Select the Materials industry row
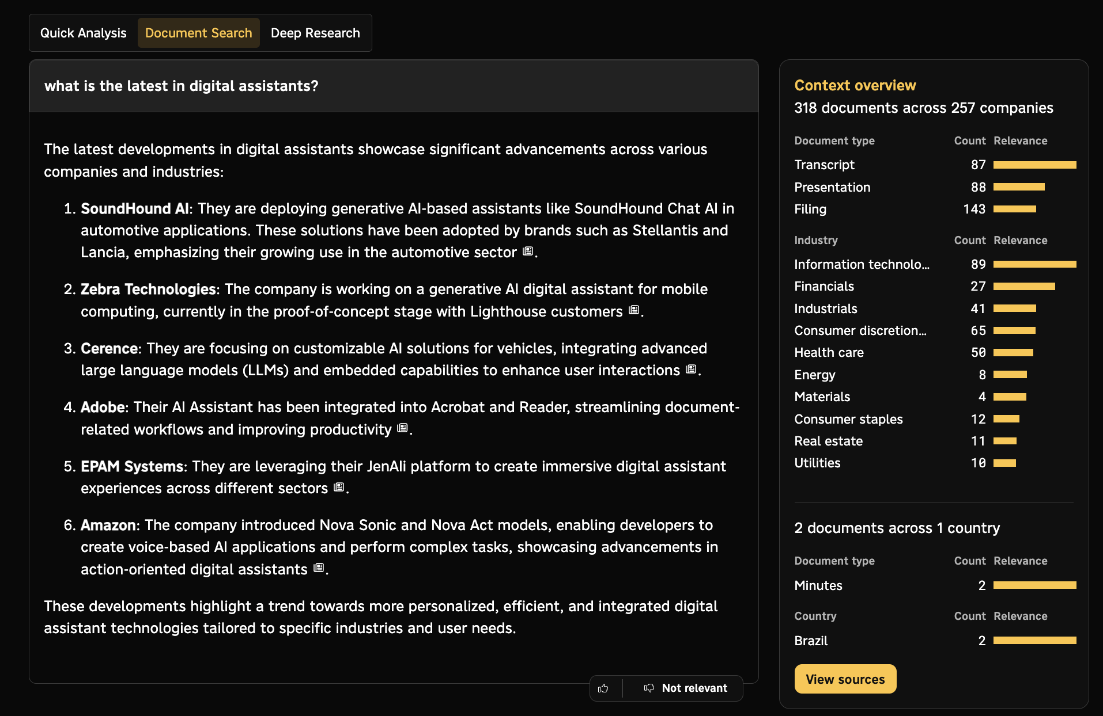 click(x=935, y=397)
